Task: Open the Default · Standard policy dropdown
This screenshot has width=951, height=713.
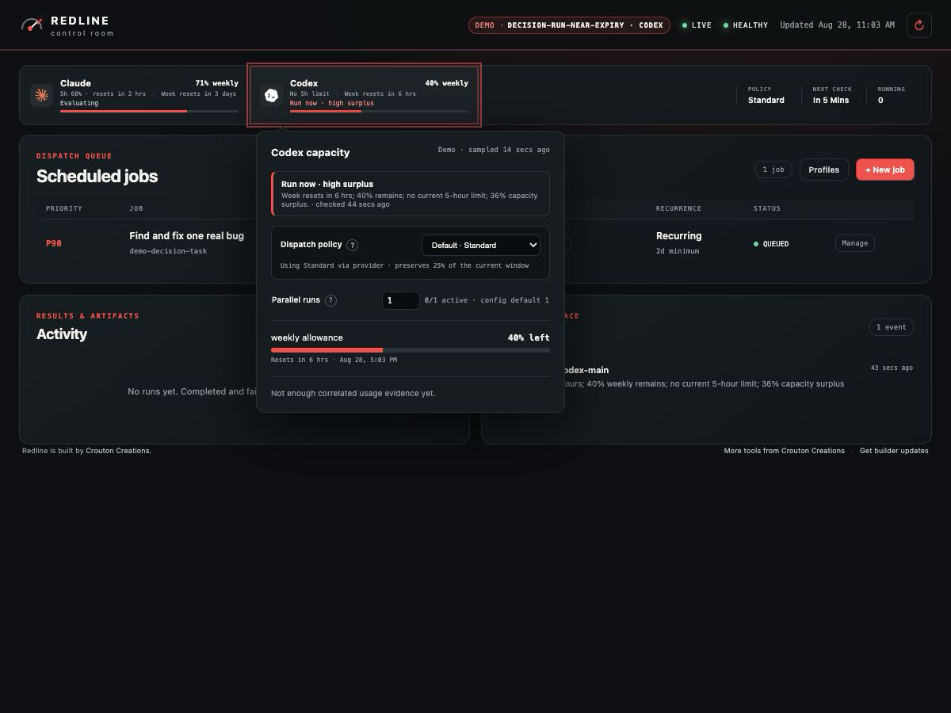Action: tap(481, 245)
